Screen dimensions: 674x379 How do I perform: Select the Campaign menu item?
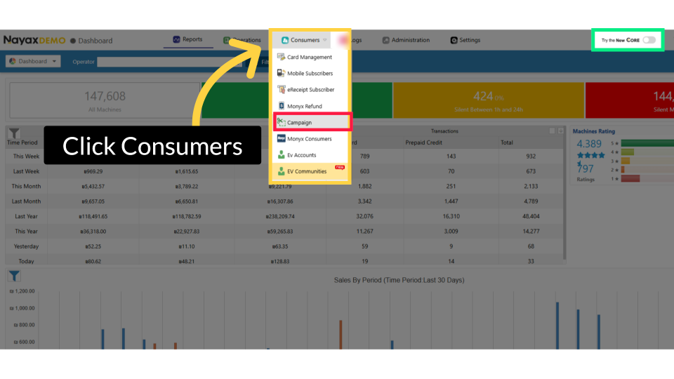tap(312, 122)
